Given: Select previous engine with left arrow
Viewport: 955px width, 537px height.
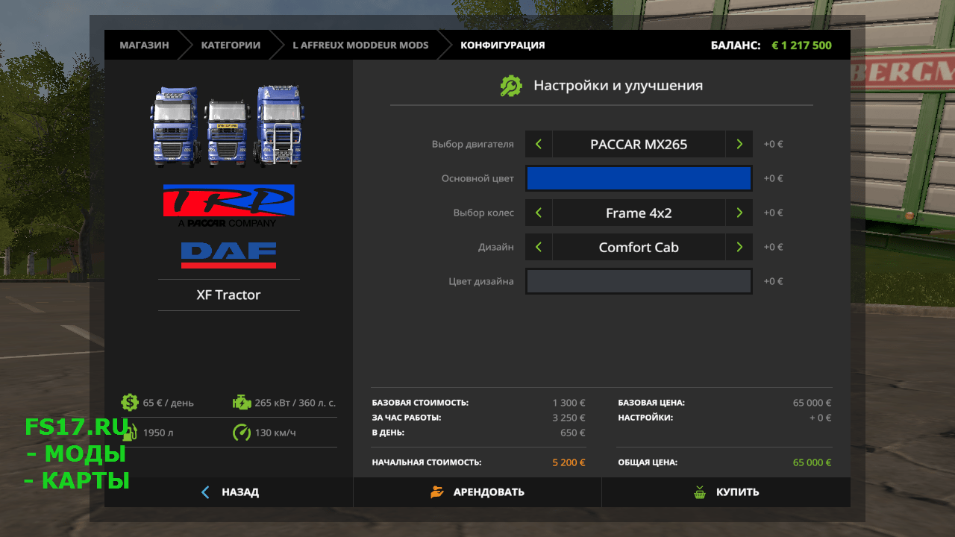Looking at the screenshot, I should click(539, 144).
